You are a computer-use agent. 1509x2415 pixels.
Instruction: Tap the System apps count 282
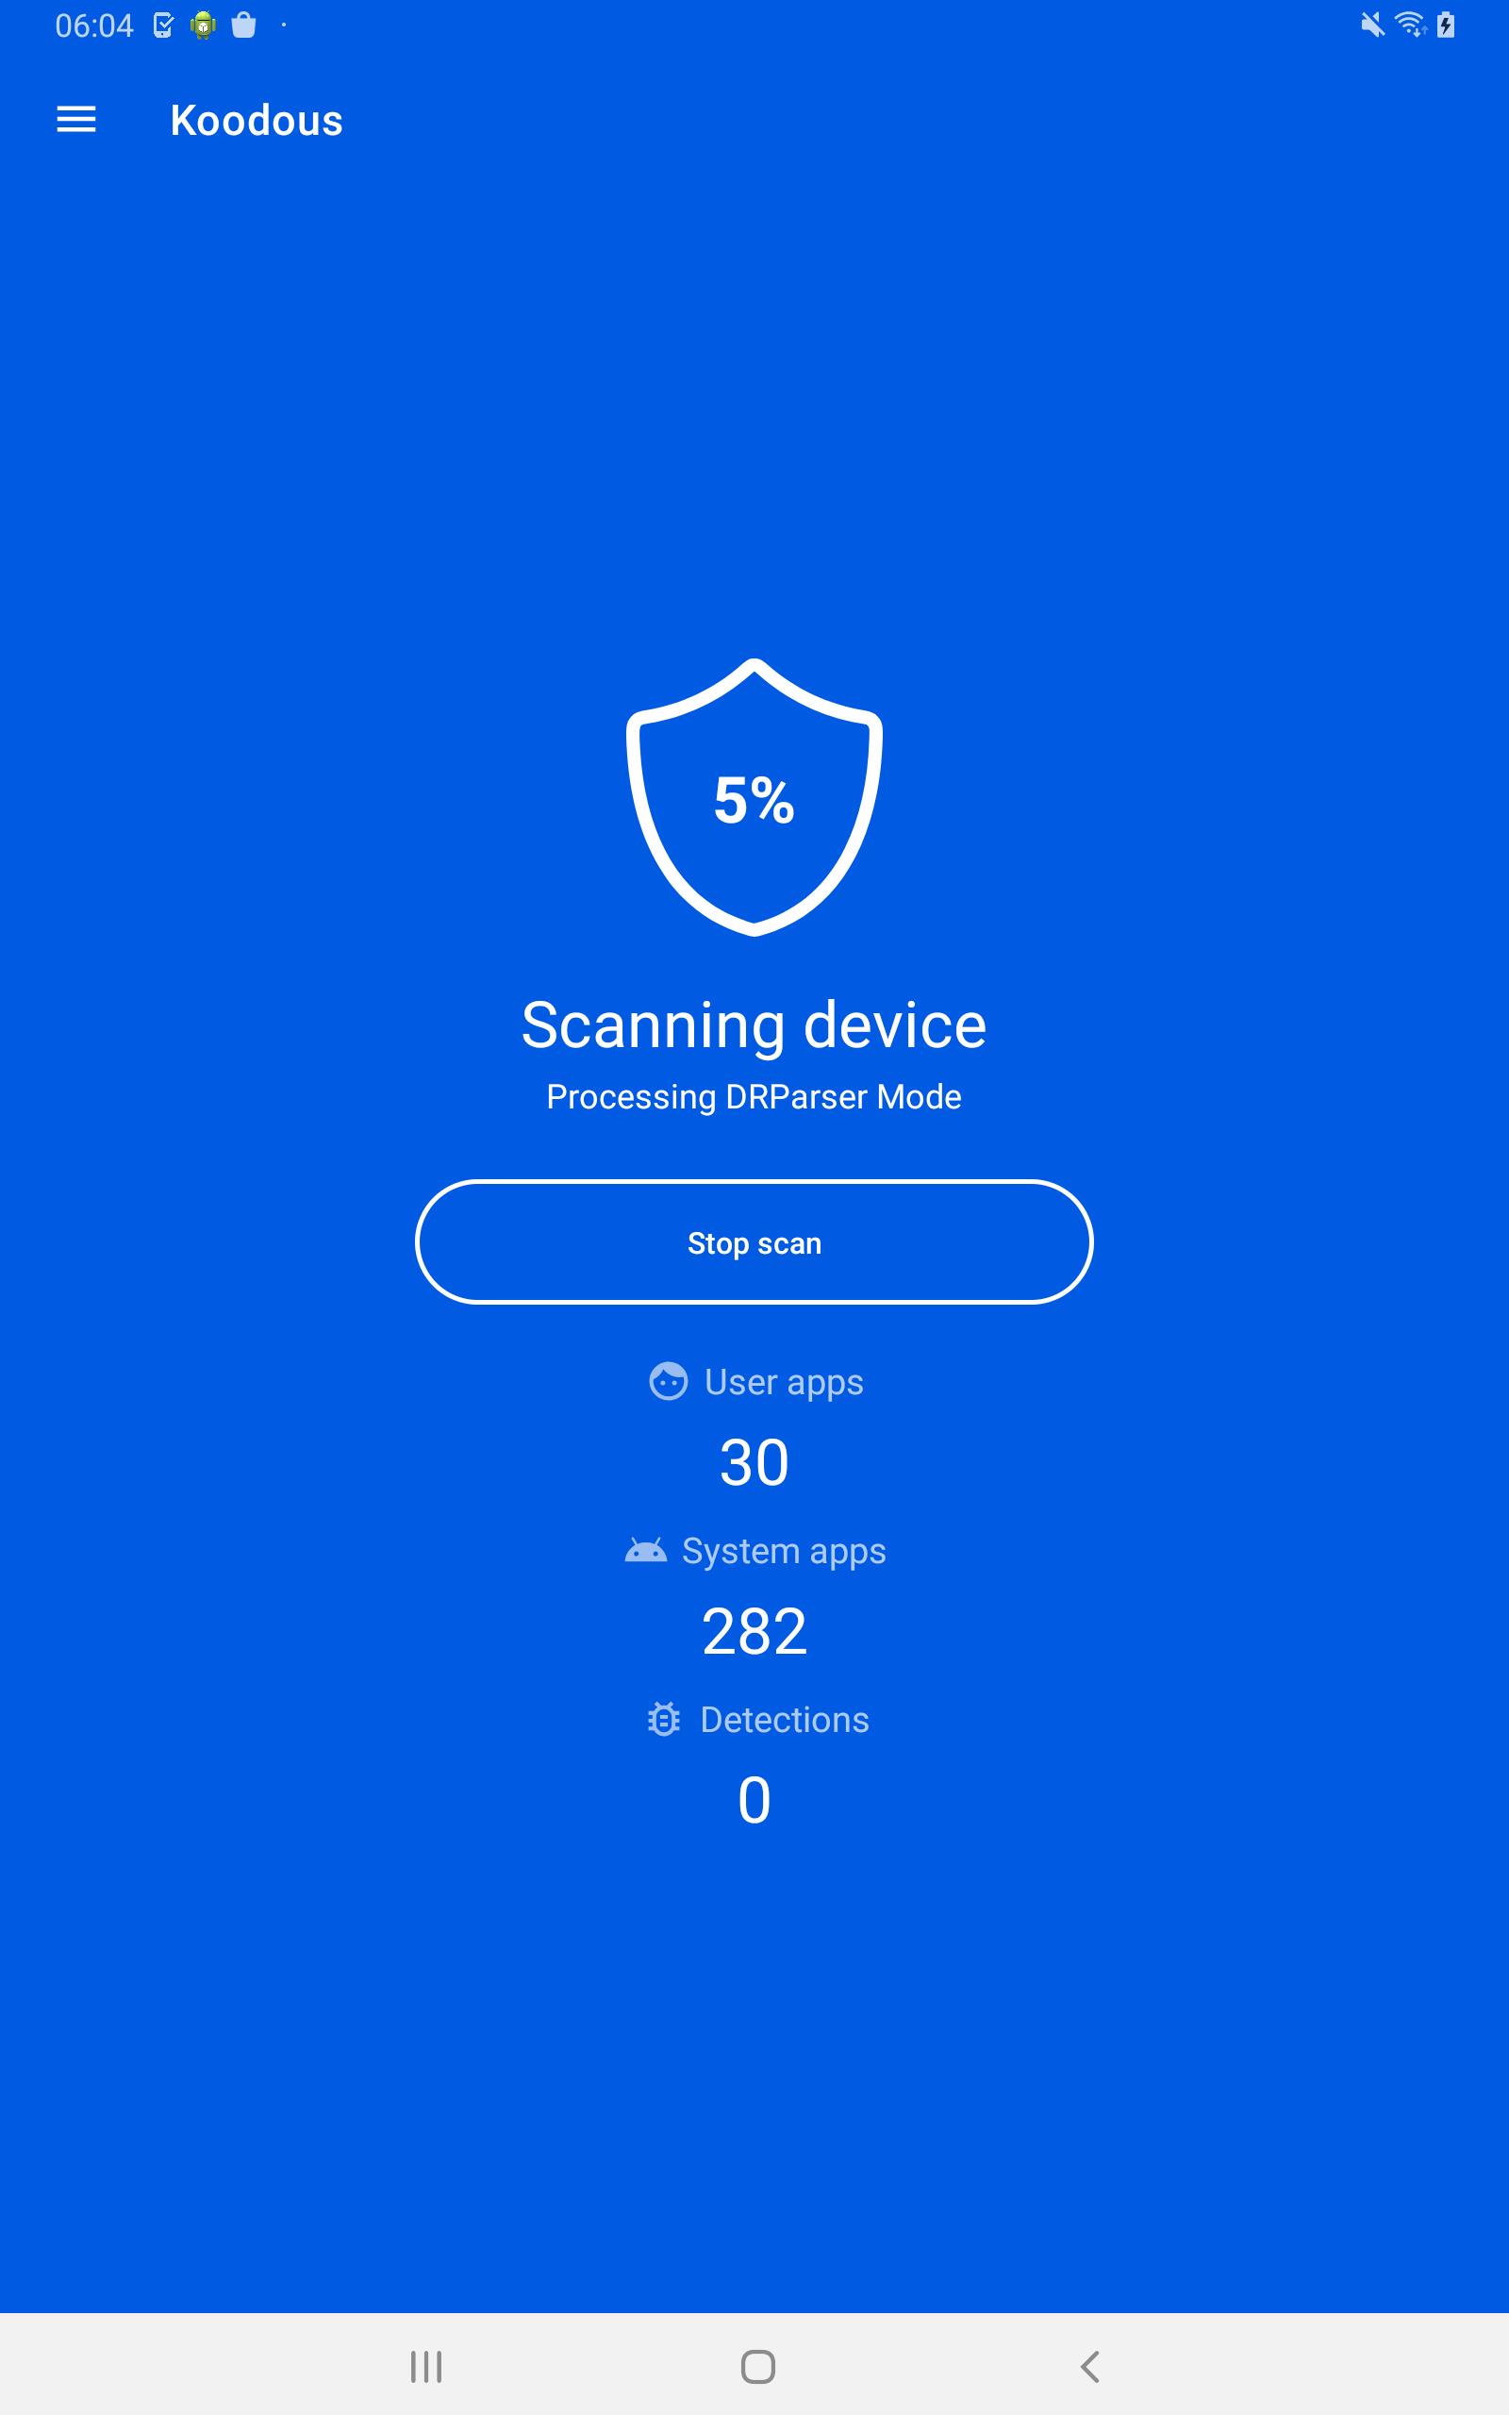click(754, 1632)
